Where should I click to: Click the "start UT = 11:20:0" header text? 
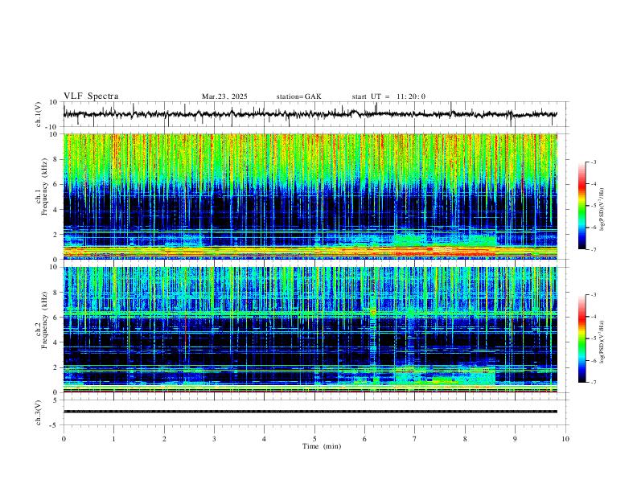(x=388, y=96)
